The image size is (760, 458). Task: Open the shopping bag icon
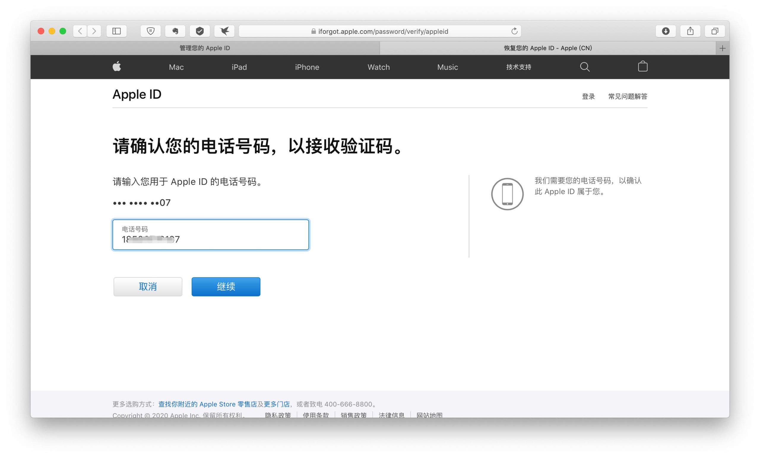(x=642, y=66)
